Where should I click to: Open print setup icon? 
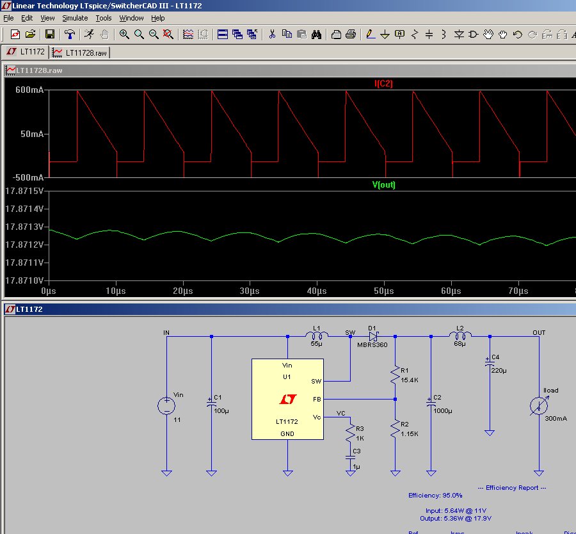tap(336, 34)
